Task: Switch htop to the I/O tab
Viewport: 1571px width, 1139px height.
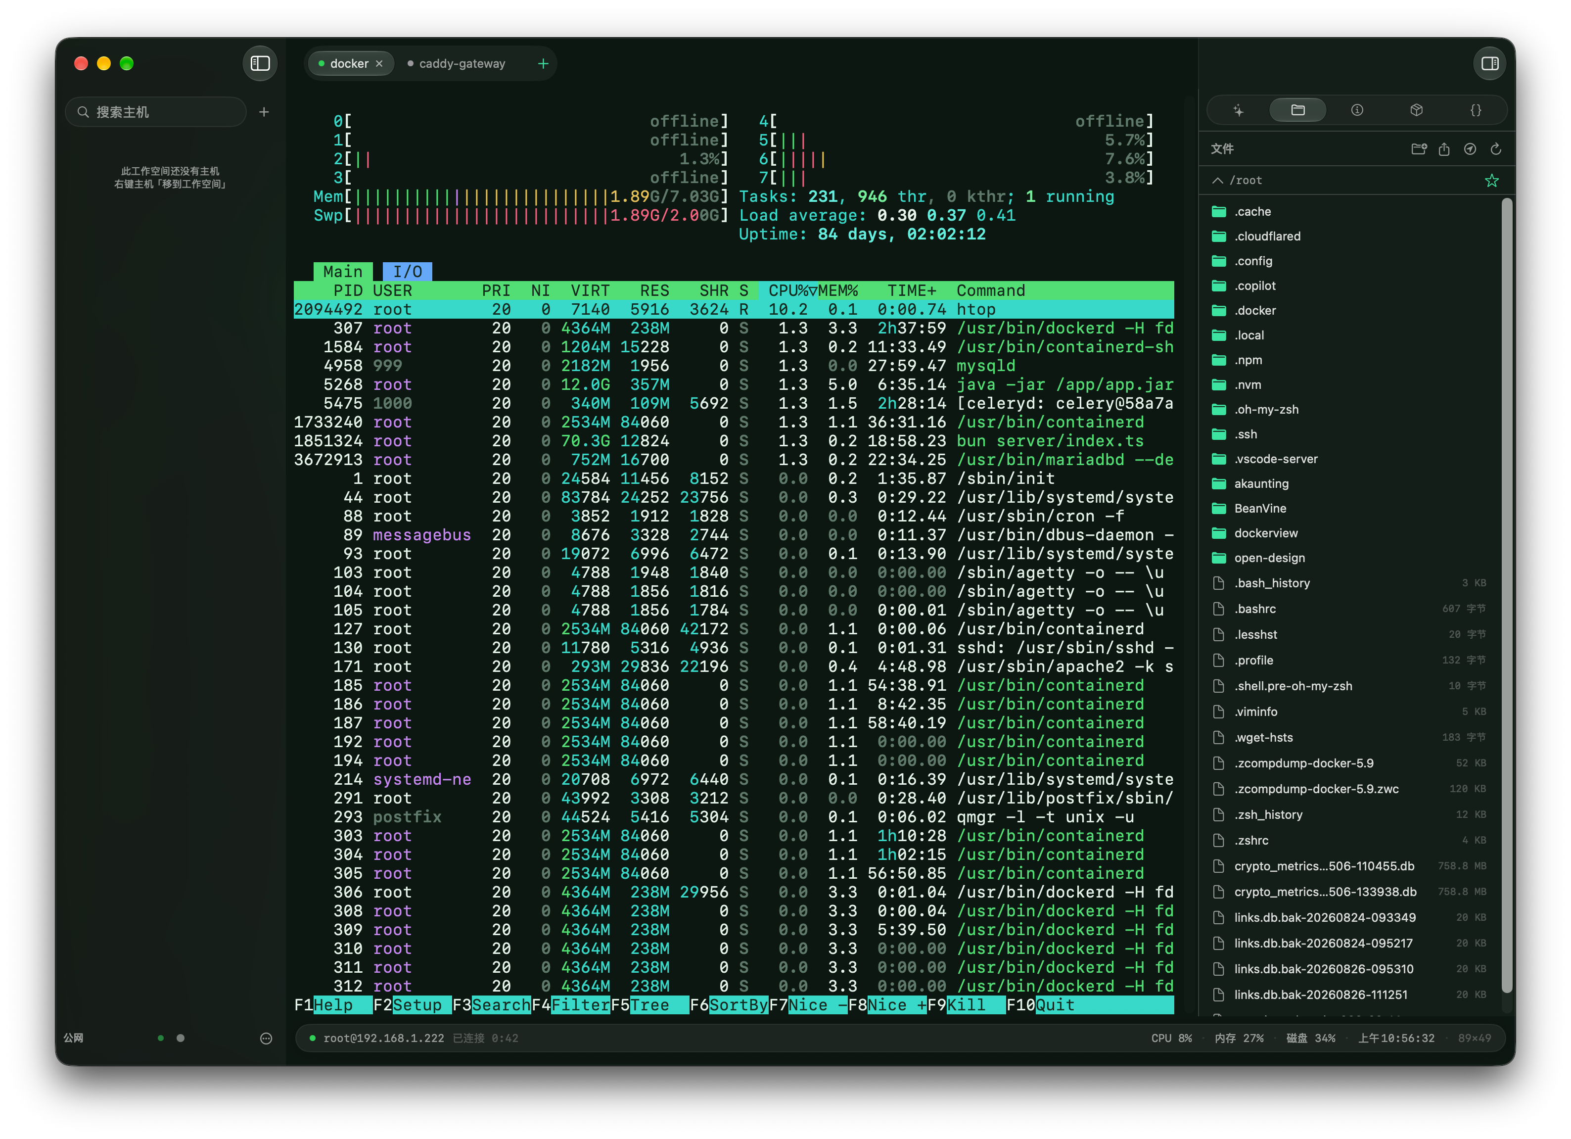Action: (407, 272)
